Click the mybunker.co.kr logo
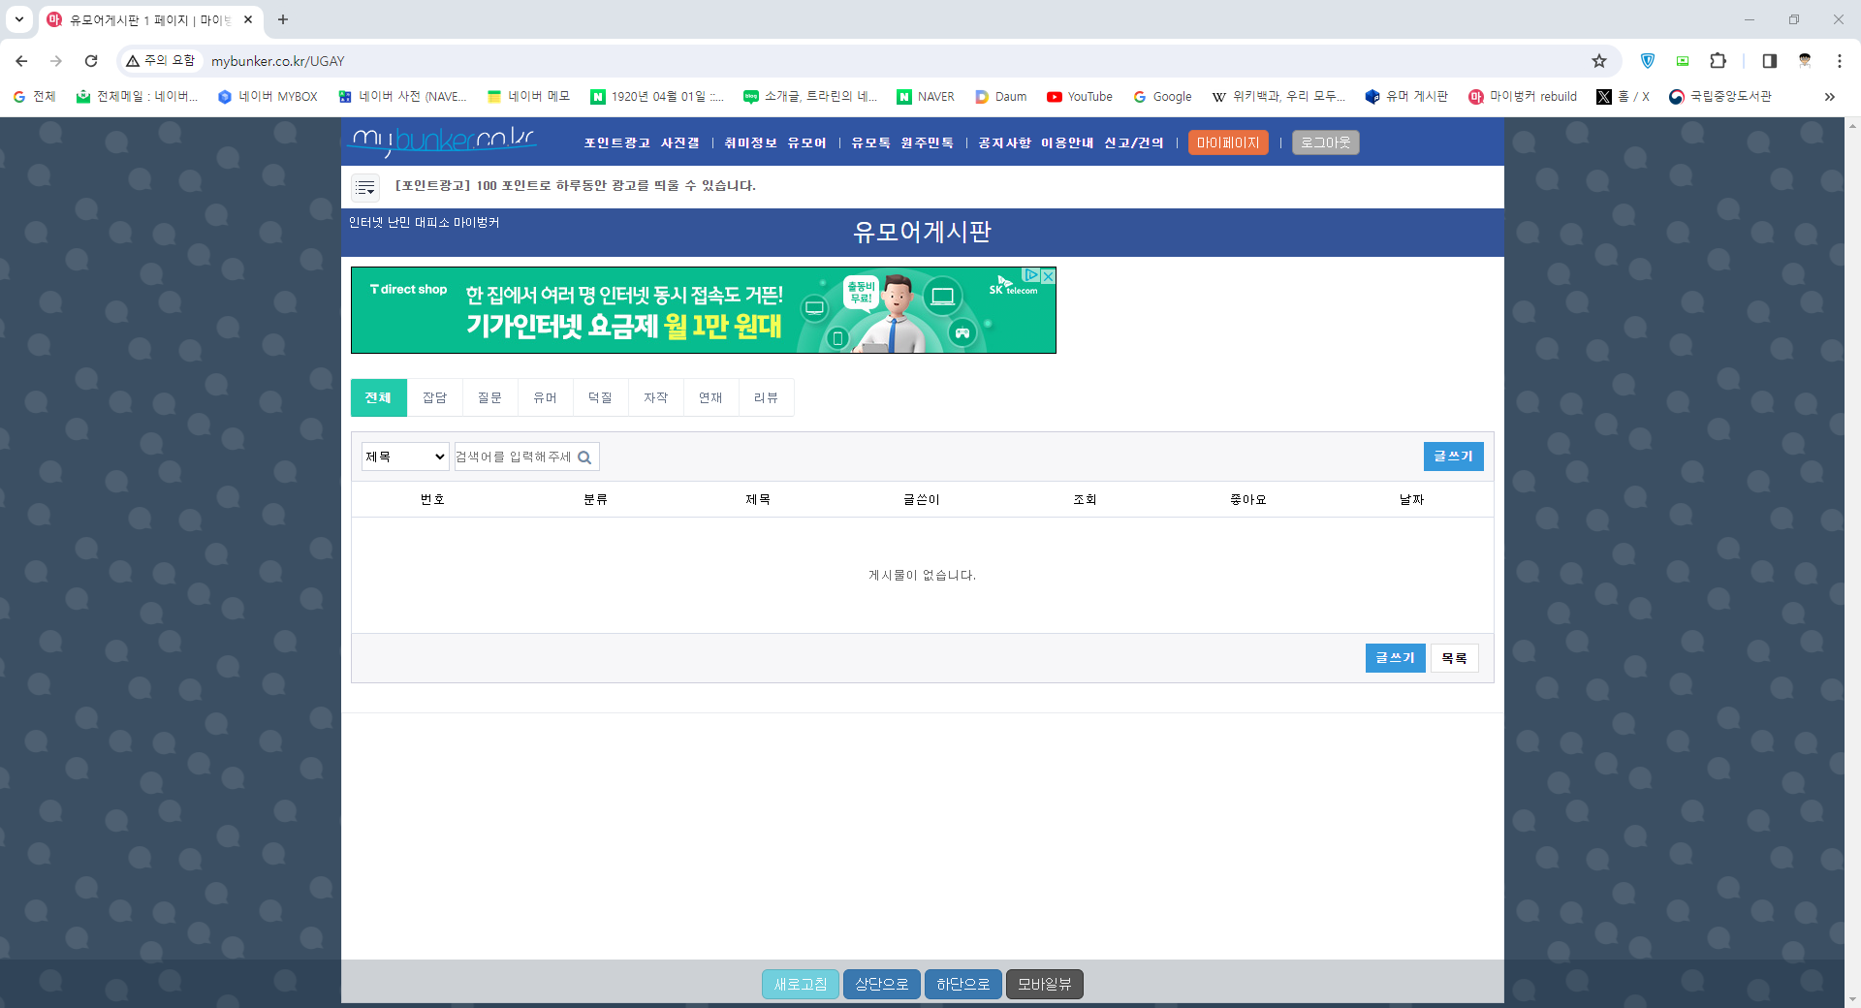 point(443,142)
